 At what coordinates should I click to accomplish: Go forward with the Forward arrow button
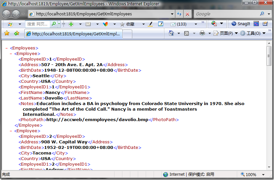(16, 14)
